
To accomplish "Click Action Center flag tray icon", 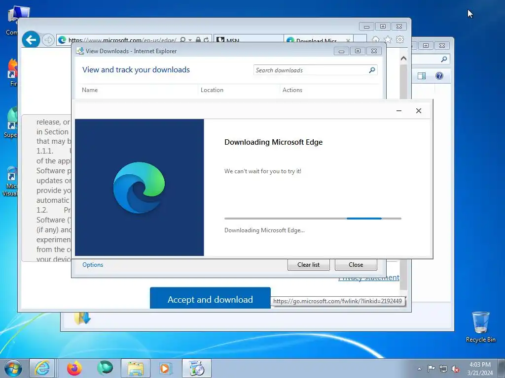I will click(431, 369).
